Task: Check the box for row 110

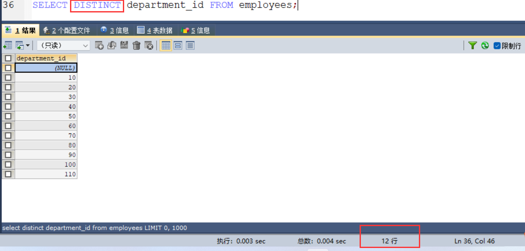Action: coord(8,174)
